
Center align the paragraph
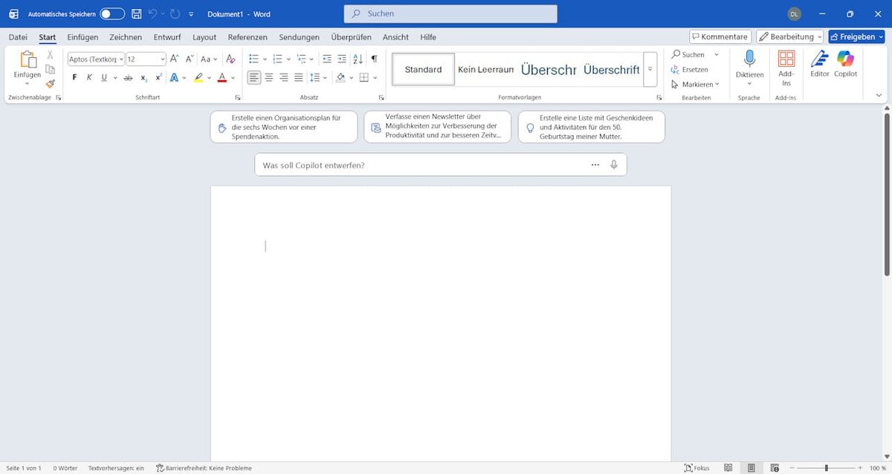tap(269, 77)
